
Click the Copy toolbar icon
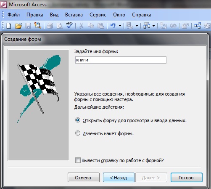coord(91,26)
